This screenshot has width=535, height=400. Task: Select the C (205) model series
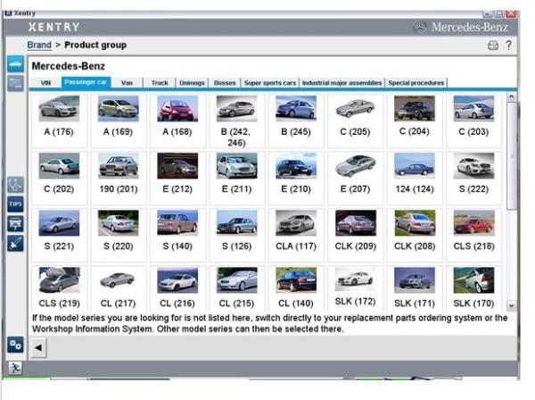pos(355,121)
